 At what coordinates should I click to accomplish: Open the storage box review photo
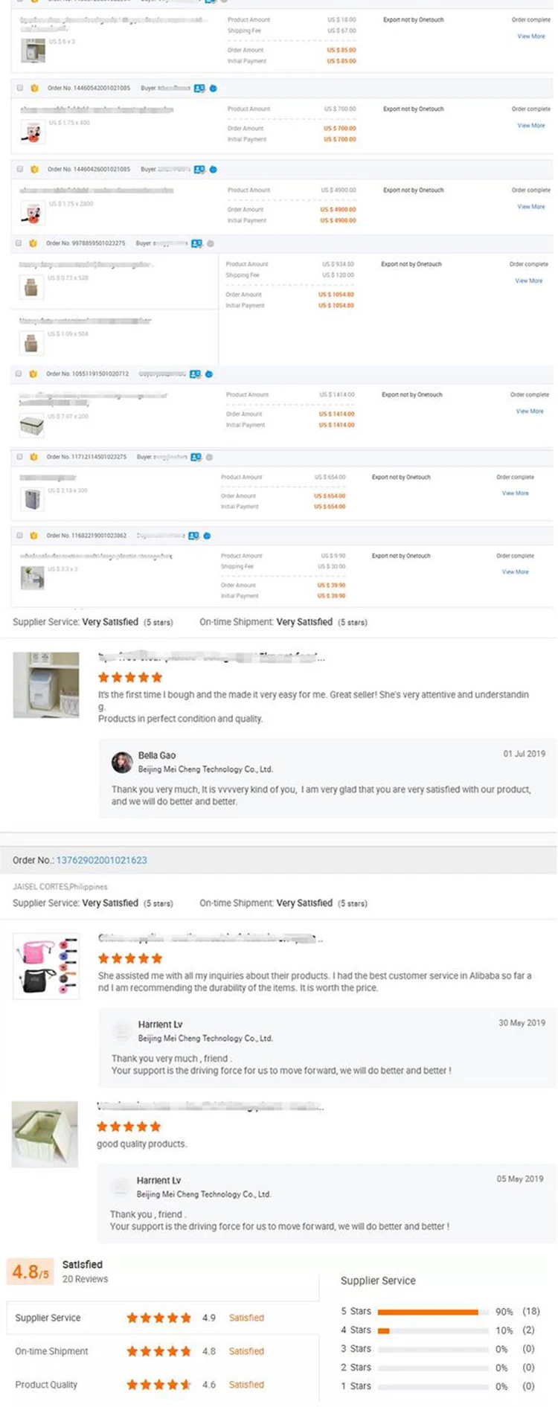click(x=45, y=1134)
